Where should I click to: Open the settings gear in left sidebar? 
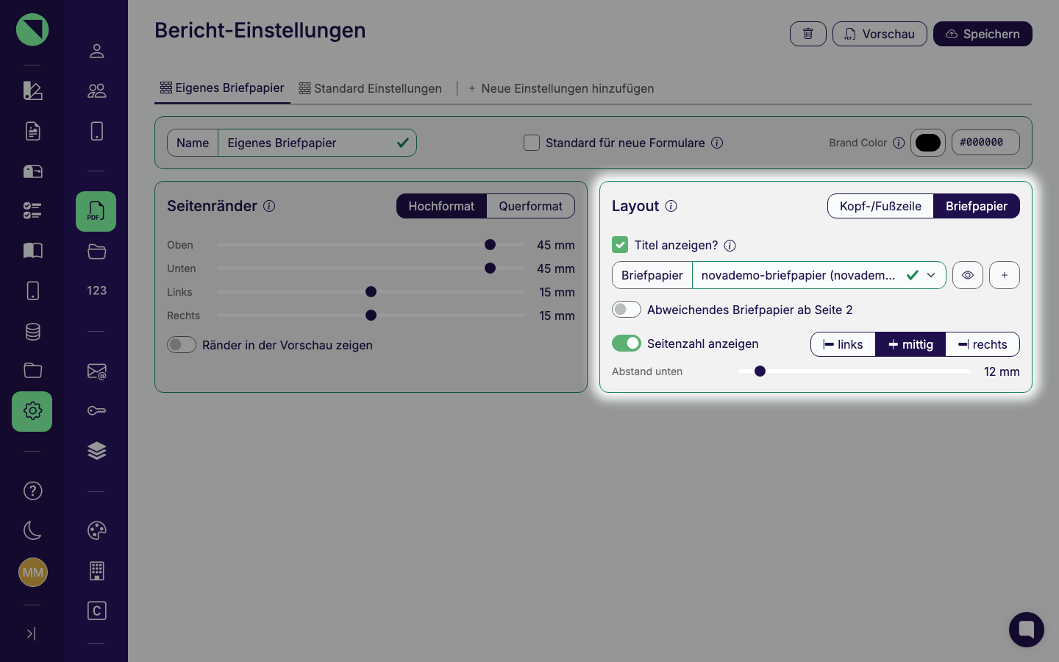click(32, 411)
